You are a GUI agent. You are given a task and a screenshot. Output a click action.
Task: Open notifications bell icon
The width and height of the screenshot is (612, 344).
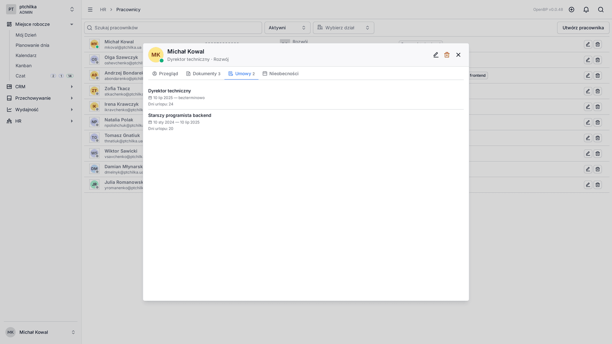pyautogui.click(x=586, y=10)
